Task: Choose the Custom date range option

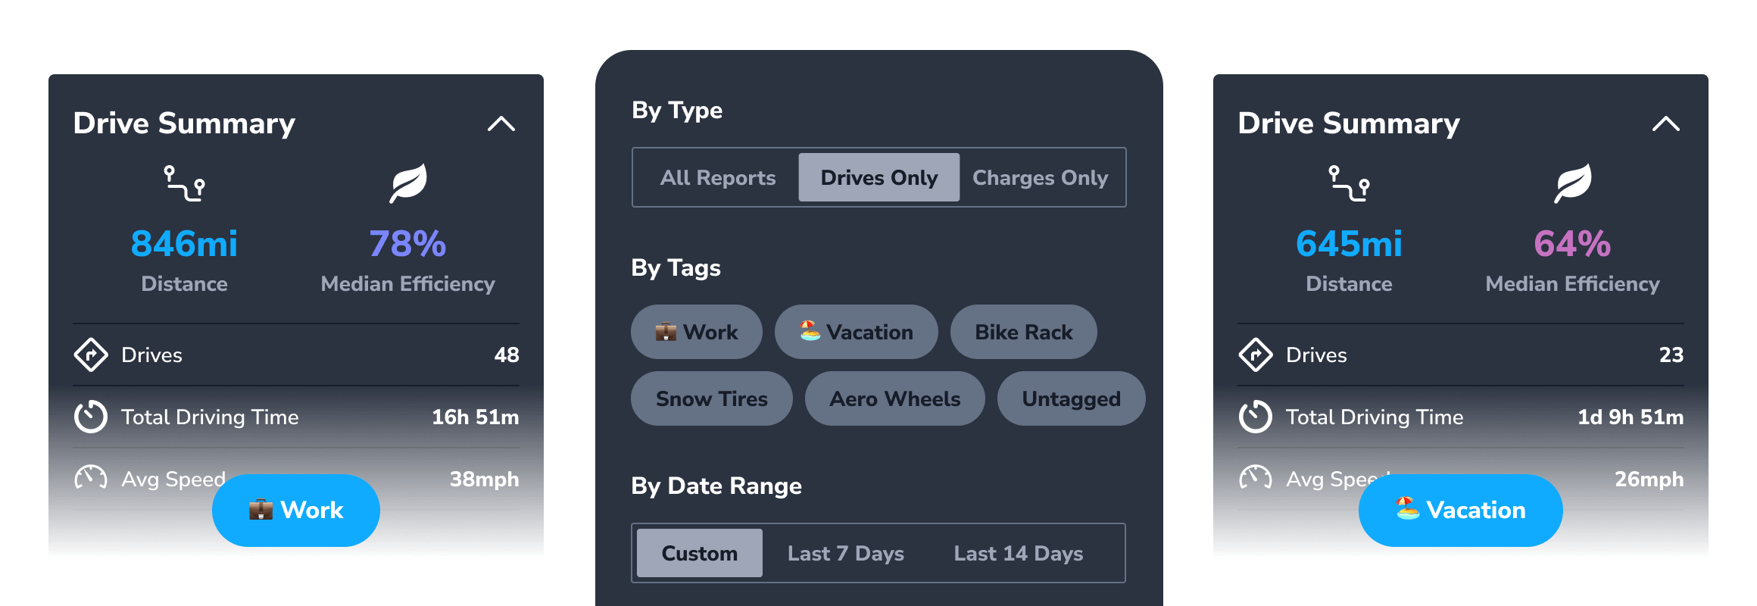Action: click(x=699, y=553)
